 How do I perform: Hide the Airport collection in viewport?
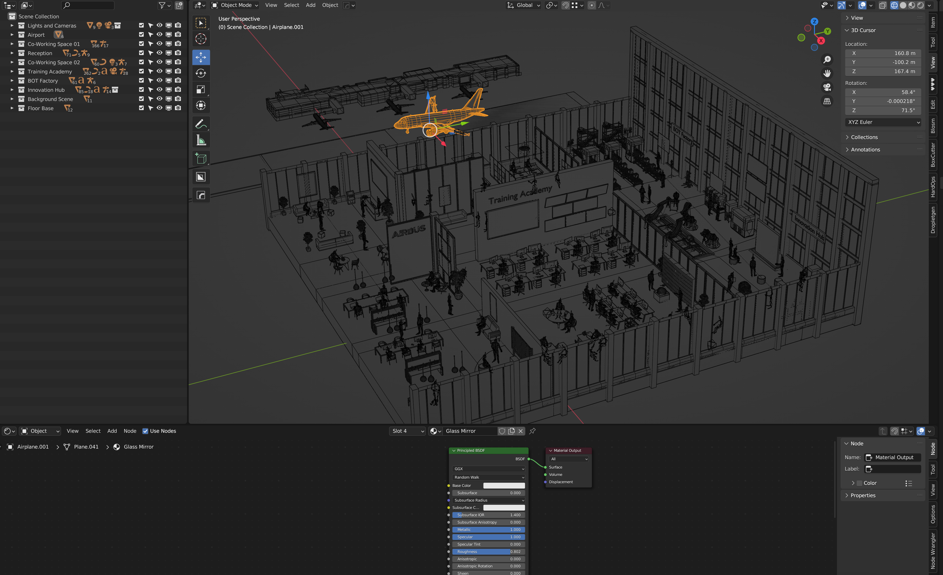click(160, 34)
